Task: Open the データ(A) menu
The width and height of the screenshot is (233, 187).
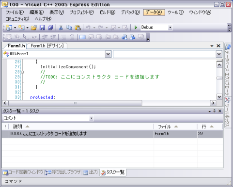Action: 154,12
